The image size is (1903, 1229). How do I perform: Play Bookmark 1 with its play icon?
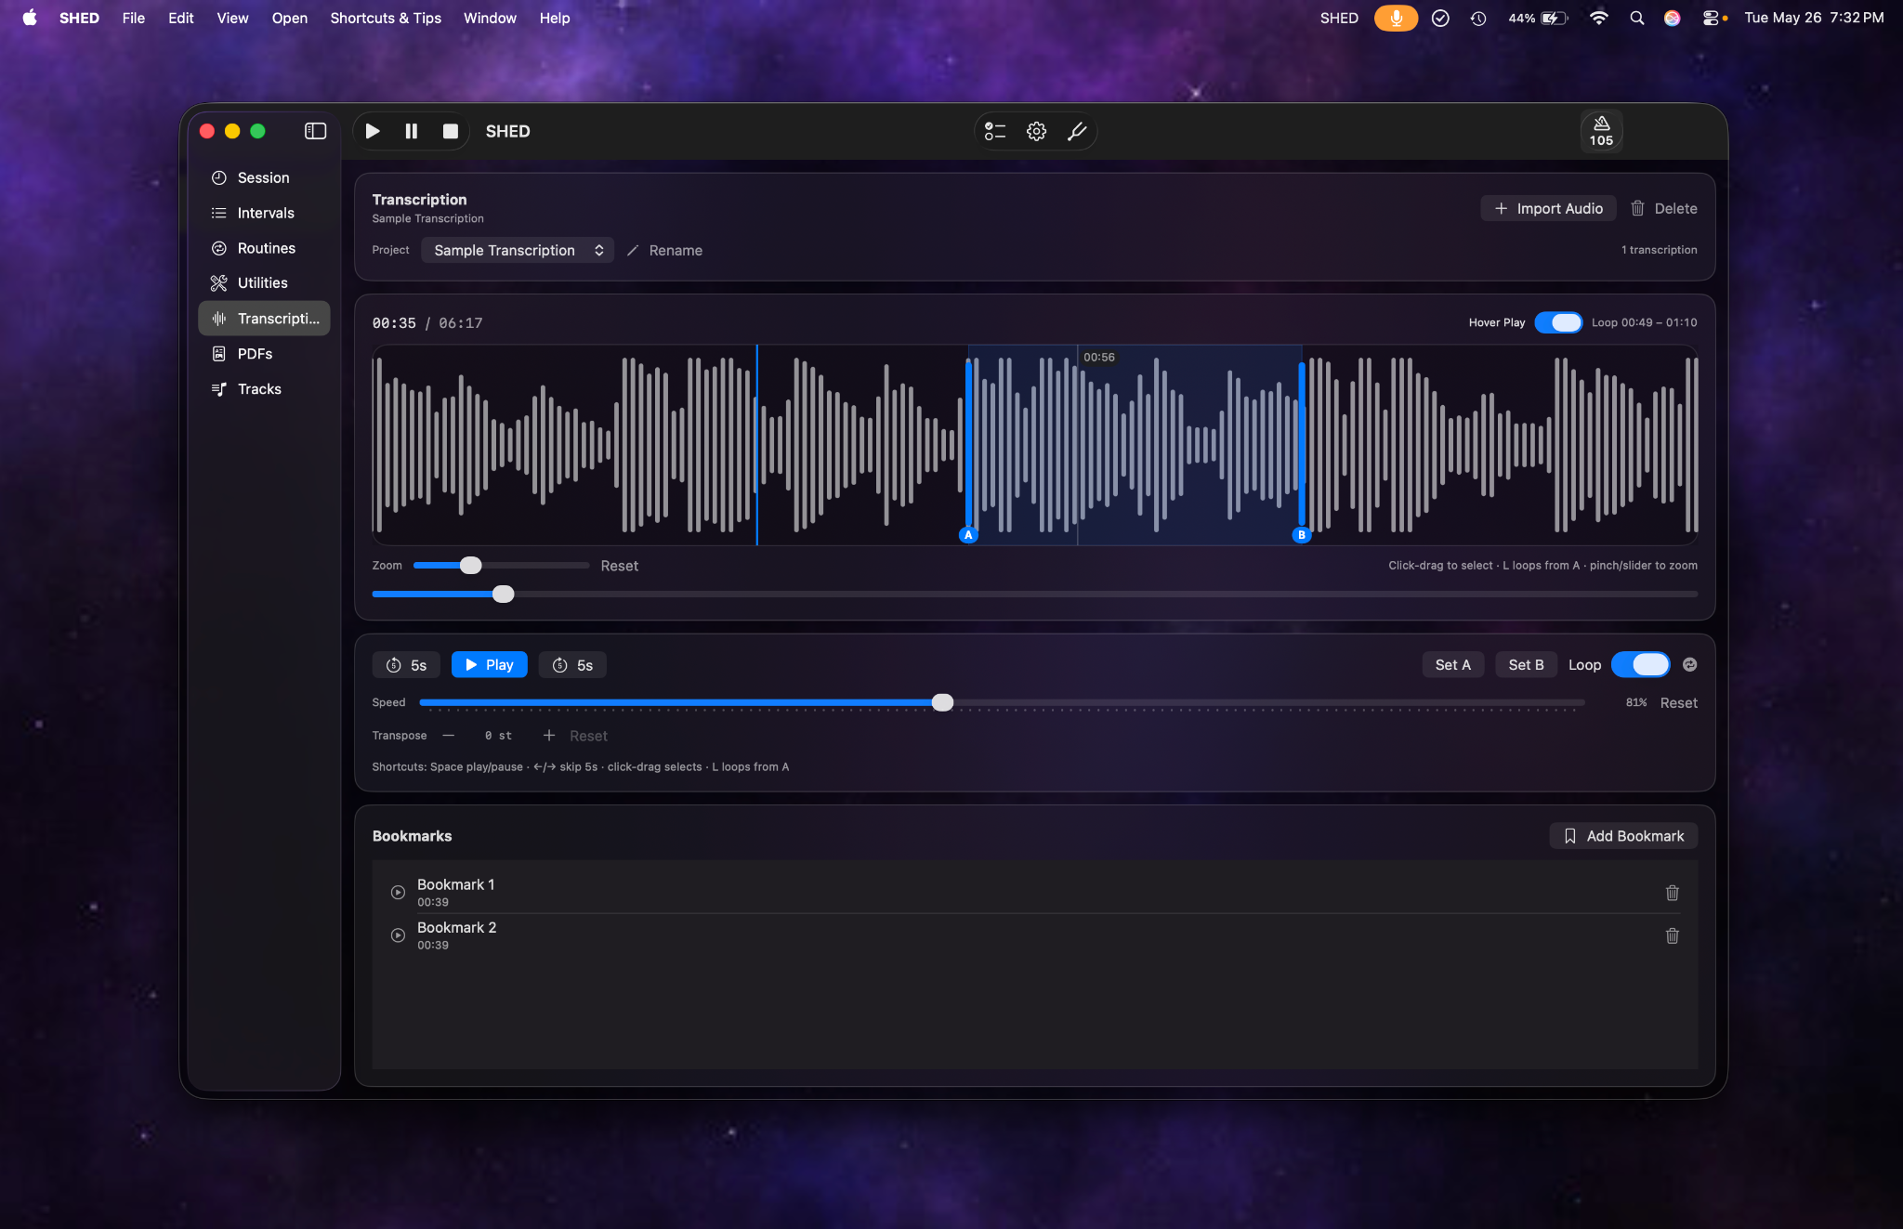point(398,893)
